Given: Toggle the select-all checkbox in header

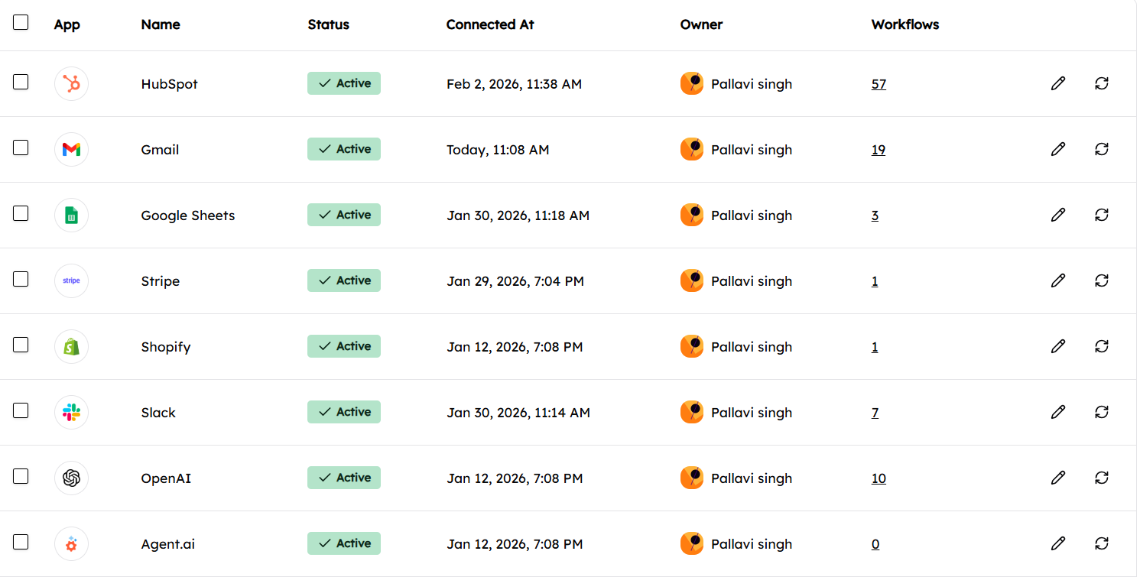Looking at the screenshot, I should [21, 22].
